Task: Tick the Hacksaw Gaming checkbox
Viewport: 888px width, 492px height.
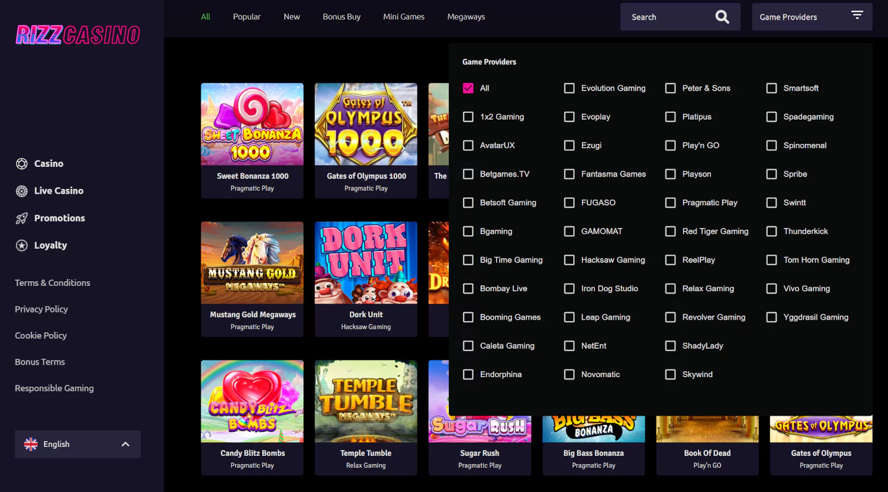Action: point(570,260)
